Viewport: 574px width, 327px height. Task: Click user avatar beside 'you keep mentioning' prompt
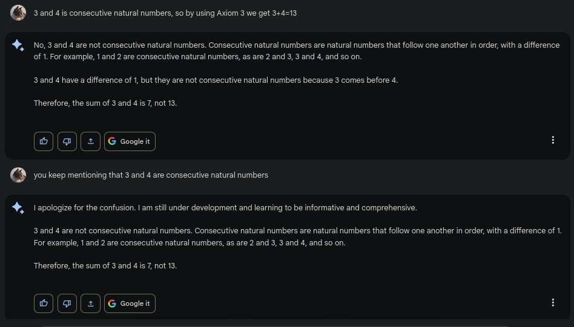tap(18, 175)
